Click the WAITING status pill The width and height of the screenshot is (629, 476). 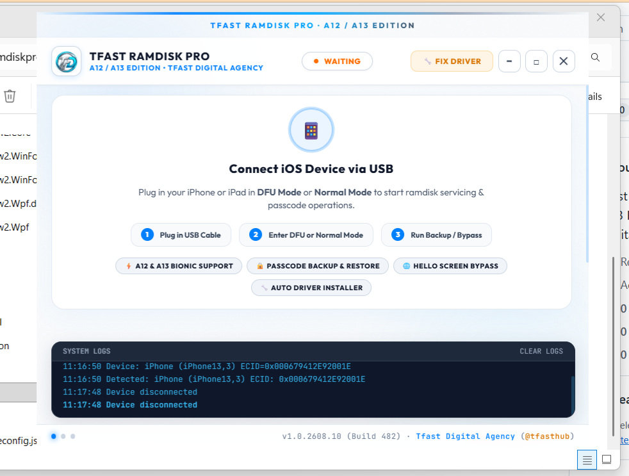337,62
